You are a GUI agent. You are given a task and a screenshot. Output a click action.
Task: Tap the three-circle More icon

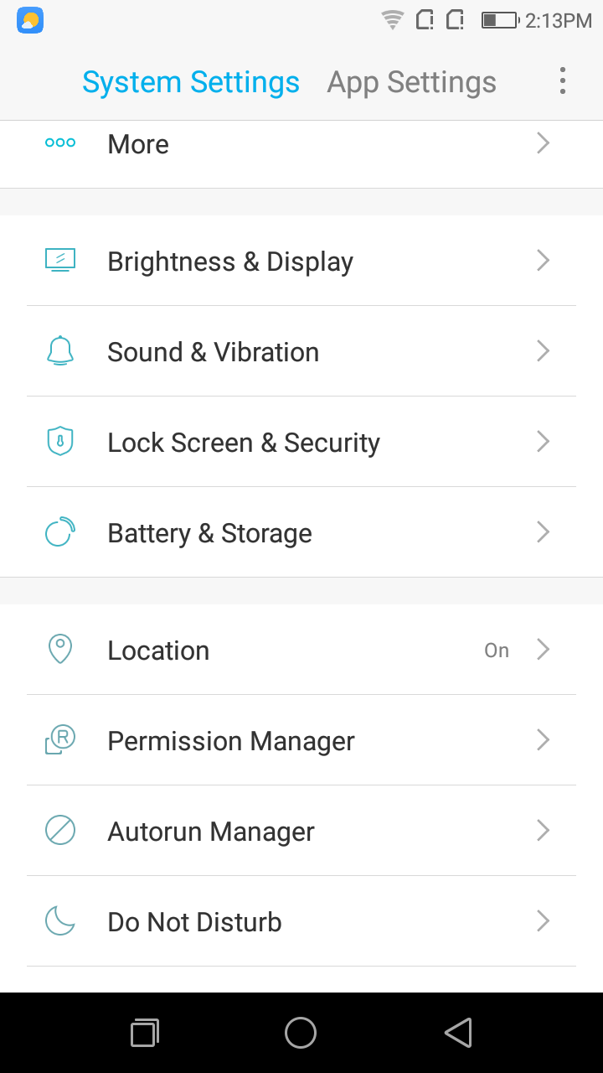(x=60, y=143)
